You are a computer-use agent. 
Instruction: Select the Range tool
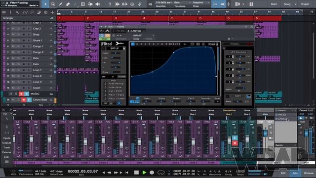[53, 4]
